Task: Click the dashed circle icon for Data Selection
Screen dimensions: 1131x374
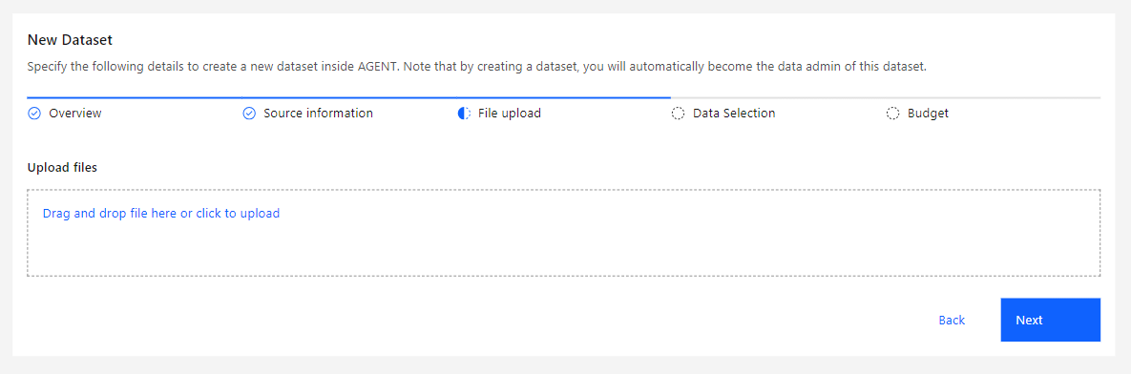Action: click(678, 114)
